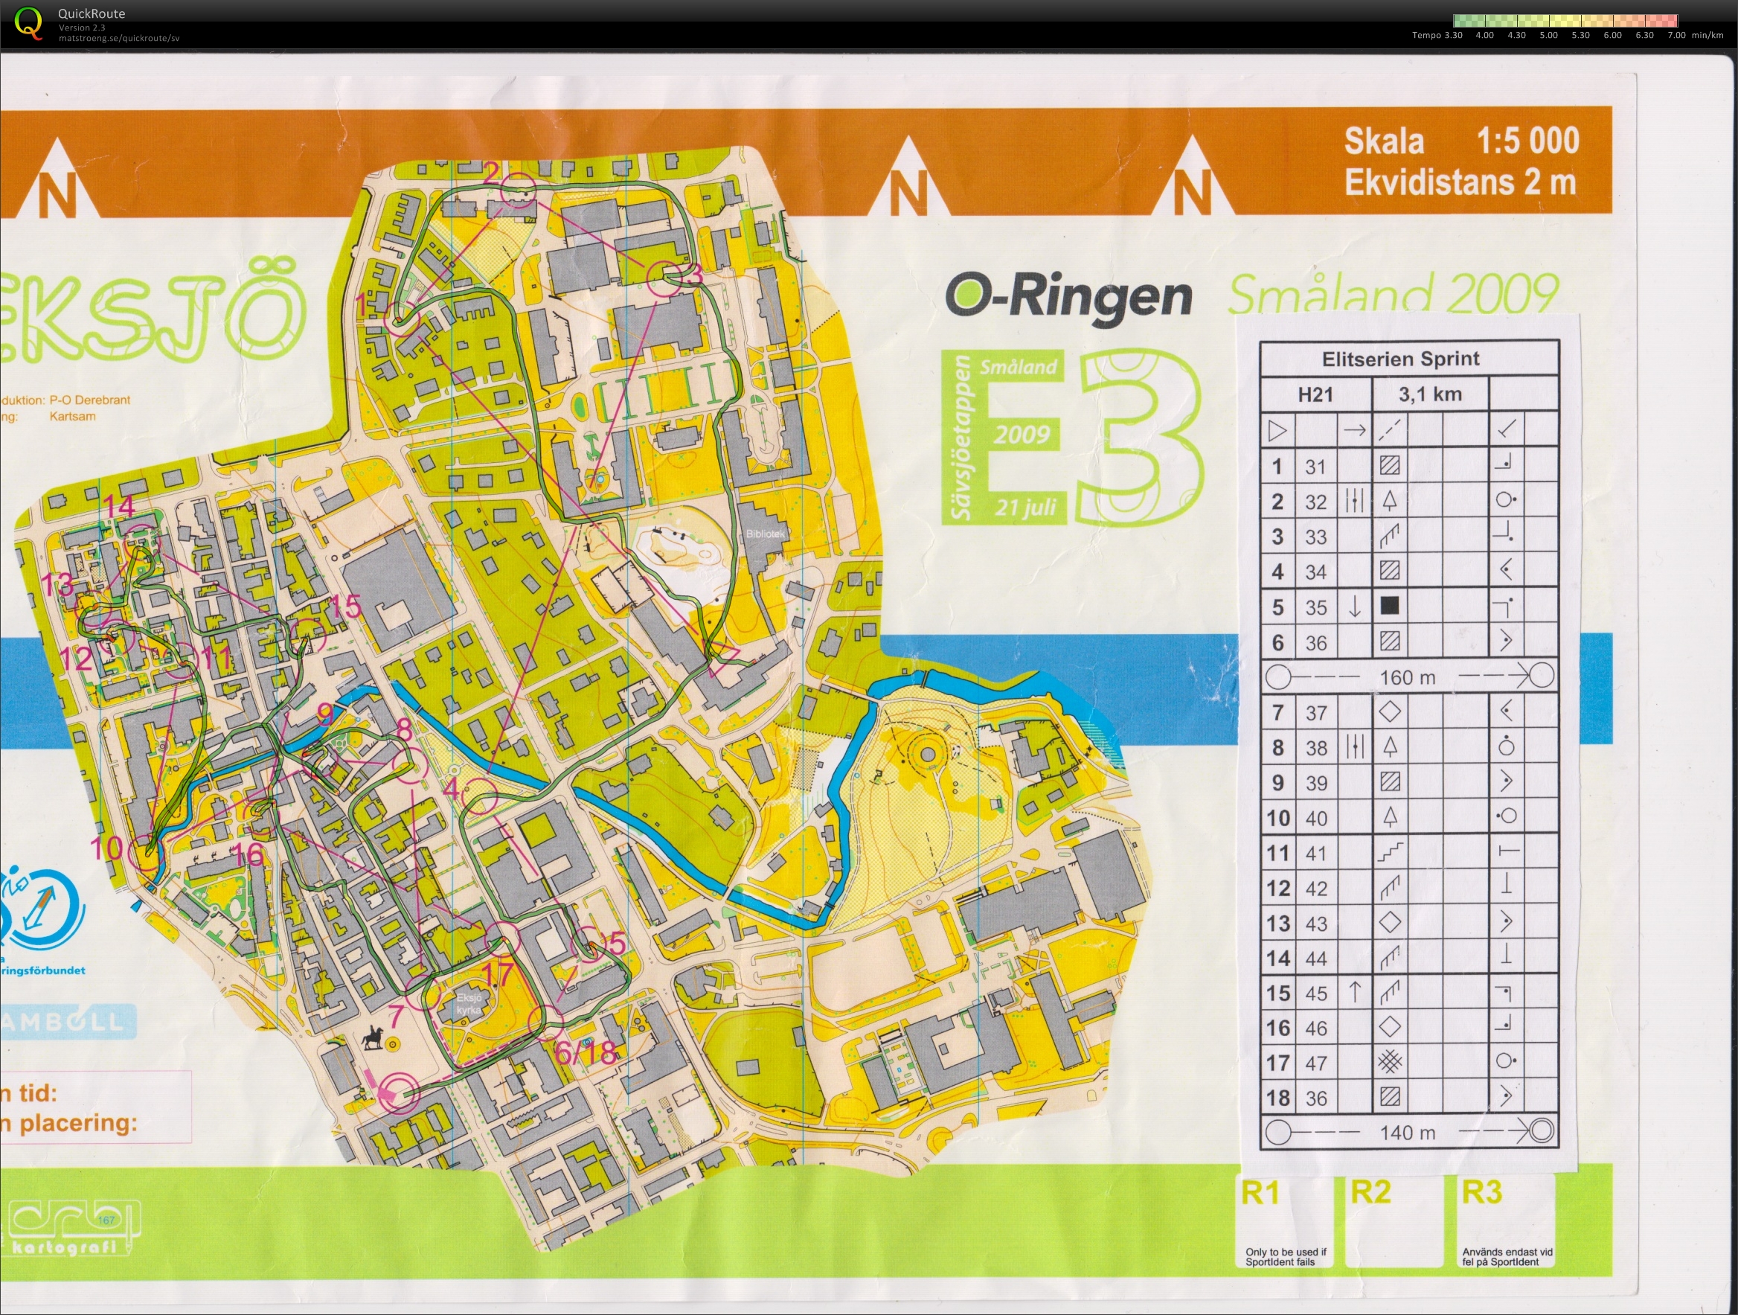The height and width of the screenshot is (1315, 1738).
Task: Click the Bibliotek label on the map
Action: tap(765, 534)
